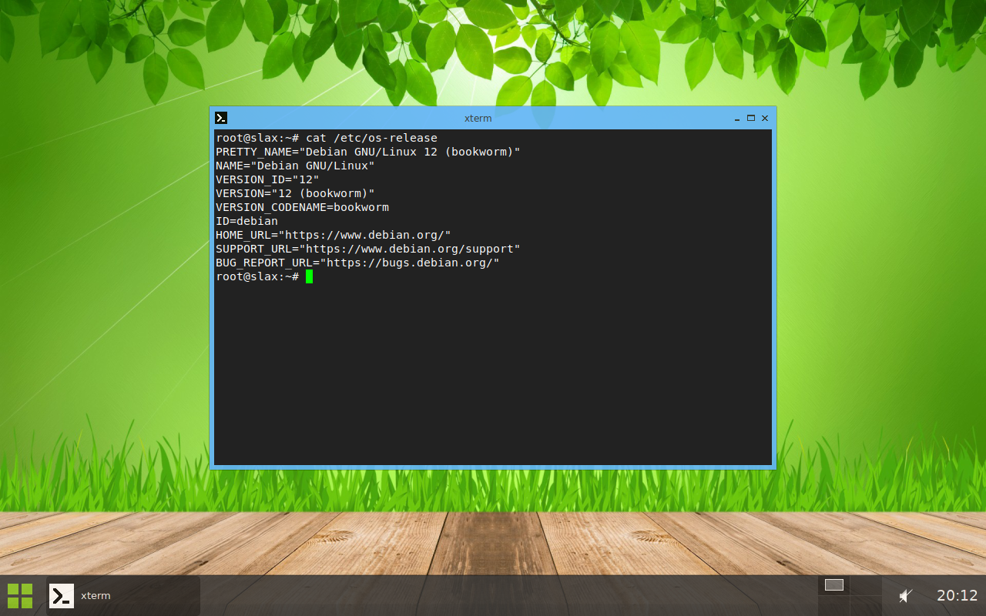Open the xterm window menu icon

tap(221, 118)
